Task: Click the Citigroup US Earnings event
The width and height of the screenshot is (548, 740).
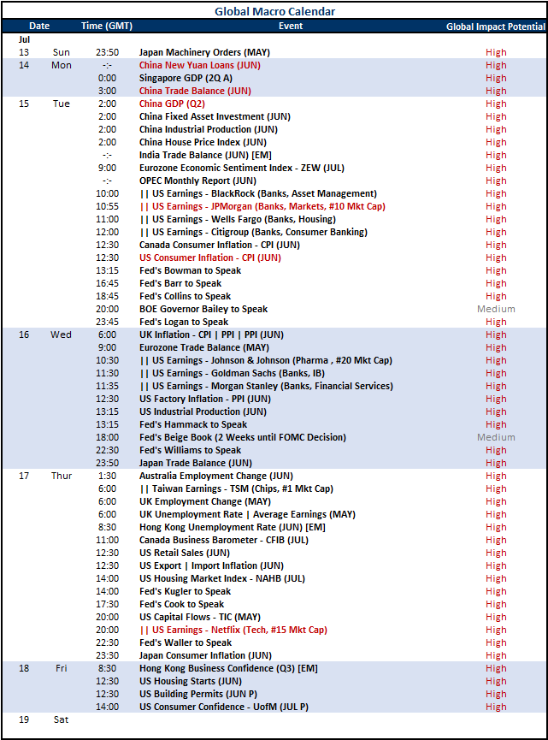Action: coord(254,232)
